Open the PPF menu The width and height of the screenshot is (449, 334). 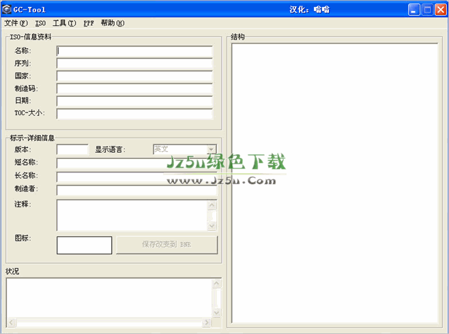tap(89, 23)
